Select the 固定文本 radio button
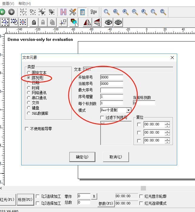The image size is (195, 212). click(29, 73)
